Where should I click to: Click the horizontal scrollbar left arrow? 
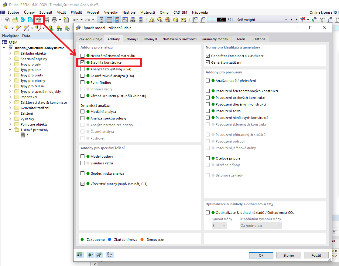click(95, 264)
